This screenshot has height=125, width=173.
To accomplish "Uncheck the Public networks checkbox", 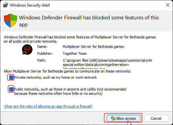I will click(x=11, y=89).
